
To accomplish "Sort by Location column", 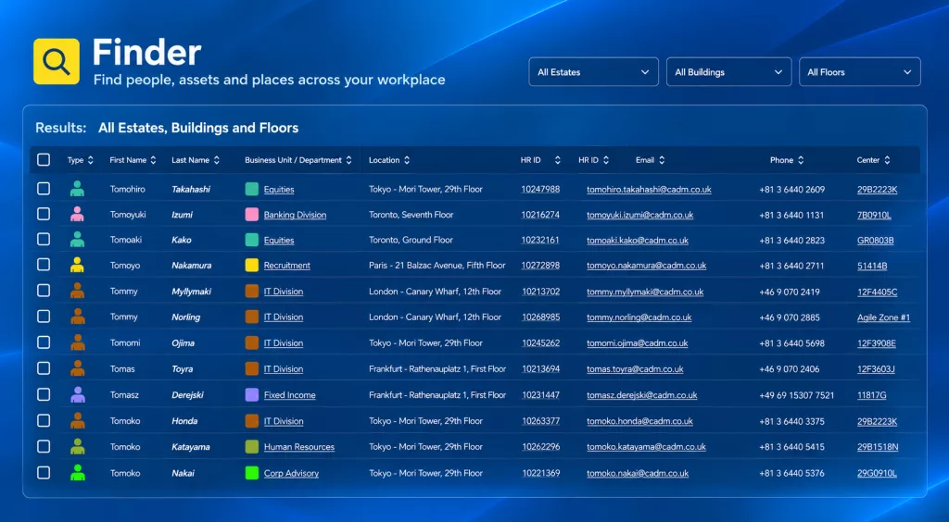I will 407,160.
